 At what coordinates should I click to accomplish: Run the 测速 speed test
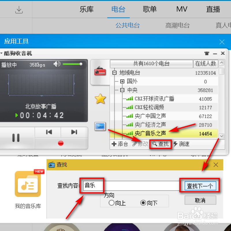pos(181,144)
